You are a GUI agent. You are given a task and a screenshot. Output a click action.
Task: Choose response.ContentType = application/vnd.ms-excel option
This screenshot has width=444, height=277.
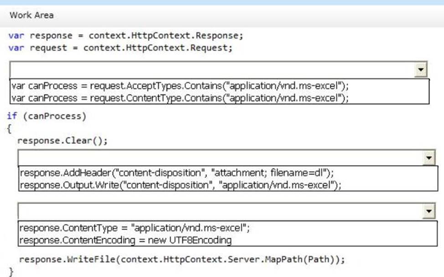[134, 227]
